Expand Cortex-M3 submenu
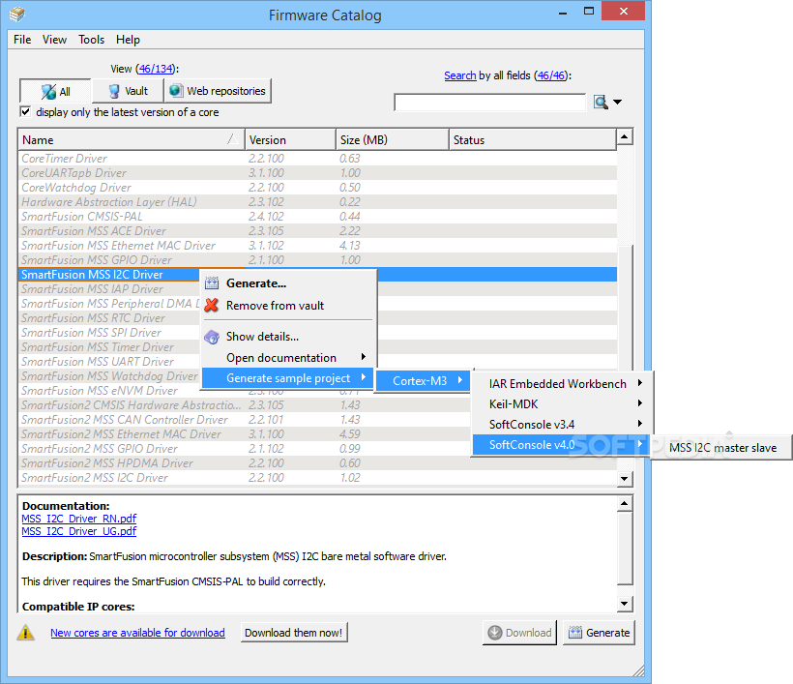The image size is (793, 684). [424, 381]
